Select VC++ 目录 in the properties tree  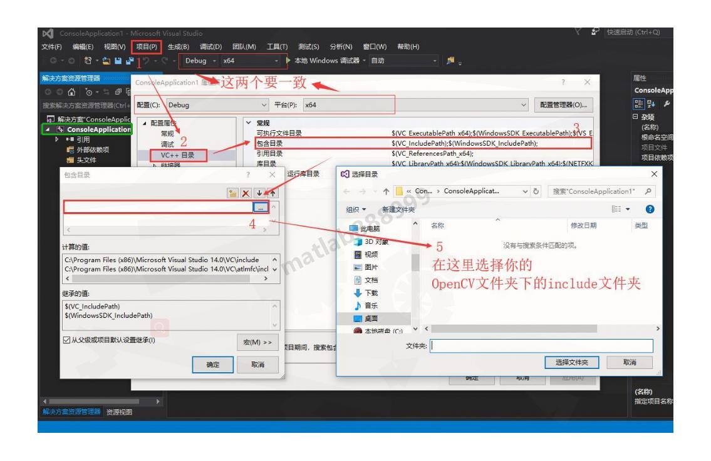tap(177, 155)
